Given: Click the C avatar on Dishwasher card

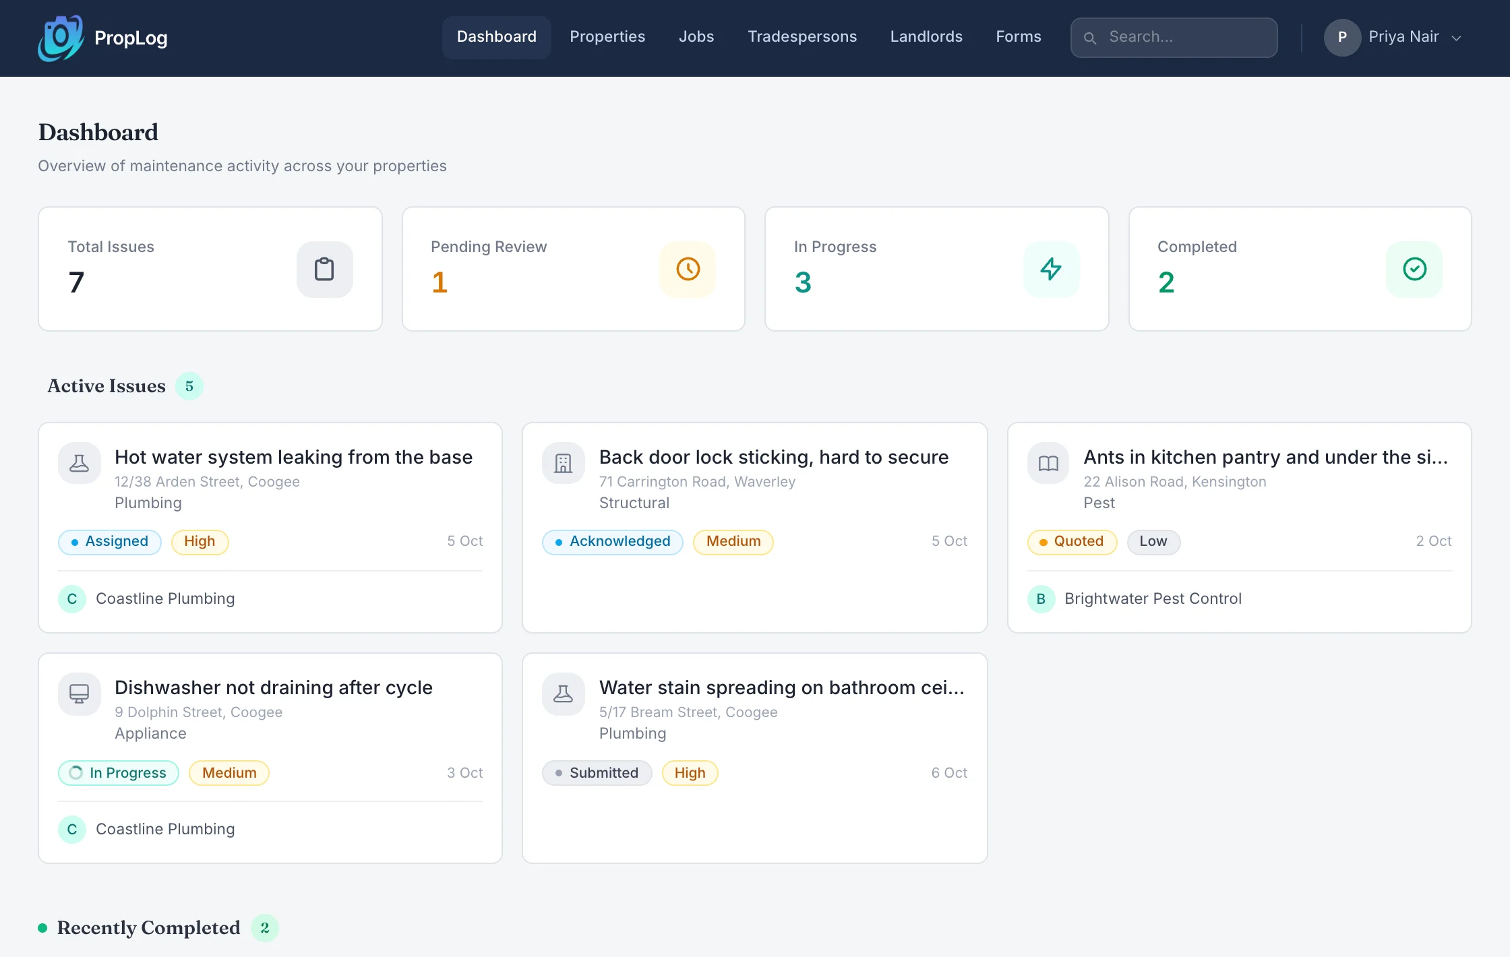Looking at the screenshot, I should tap(72, 829).
